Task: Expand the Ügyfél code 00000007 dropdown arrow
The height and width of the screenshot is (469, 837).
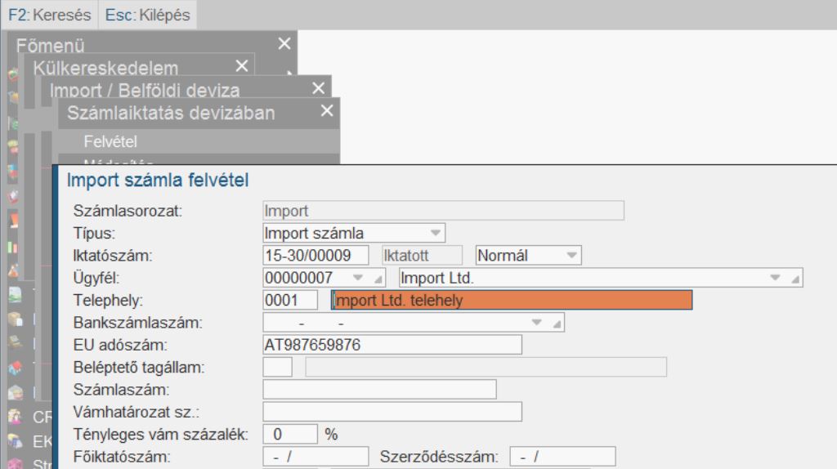Action: point(358,278)
